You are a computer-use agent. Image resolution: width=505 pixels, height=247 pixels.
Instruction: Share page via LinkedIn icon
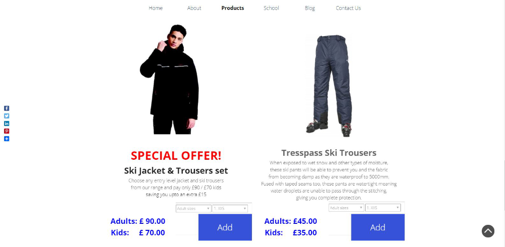7,124
